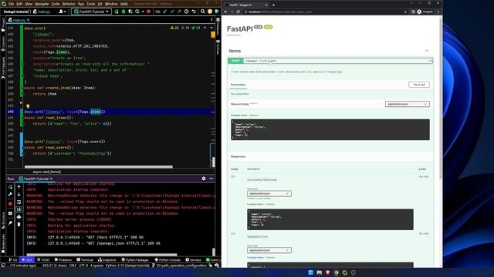The height and width of the screenshot is (277, 494).
Task: Open the Window menu
Action: (x=111, y=4)
